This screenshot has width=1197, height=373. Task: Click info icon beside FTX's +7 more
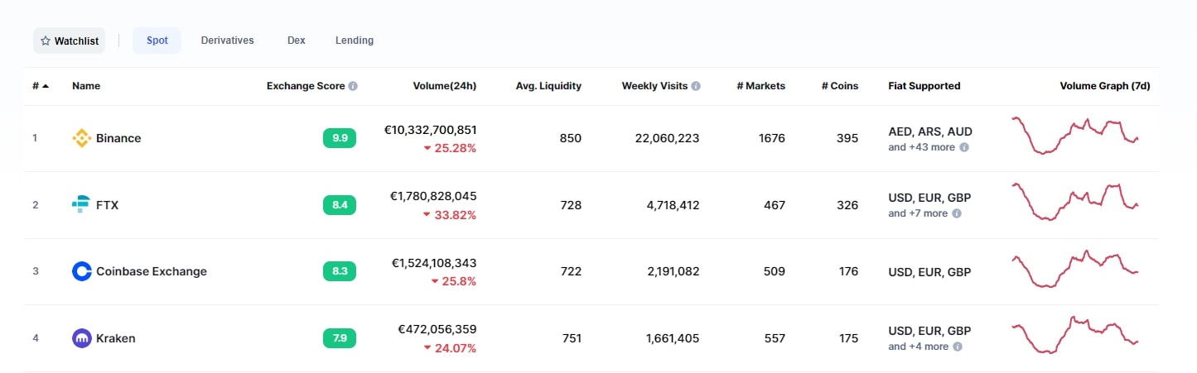(x=957, y=213)
